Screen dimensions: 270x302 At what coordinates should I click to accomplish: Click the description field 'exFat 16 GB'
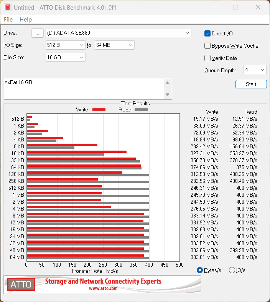tap(84, 89)
